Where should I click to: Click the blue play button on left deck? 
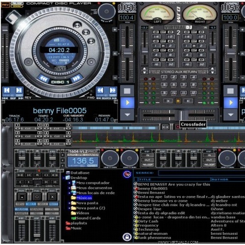tap(127, 102)
